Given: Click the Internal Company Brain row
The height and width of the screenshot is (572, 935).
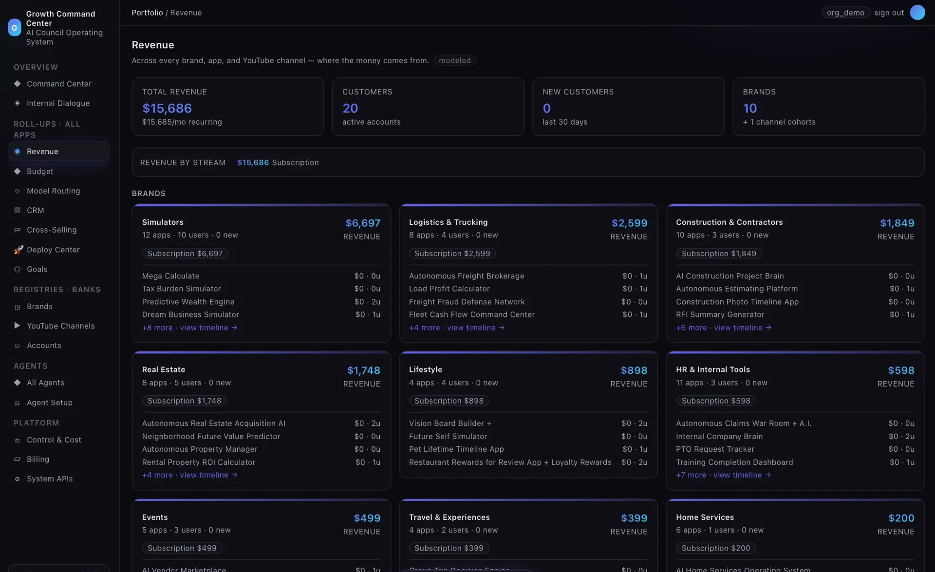Looking at the screenshot, I should tap(795, 437).
